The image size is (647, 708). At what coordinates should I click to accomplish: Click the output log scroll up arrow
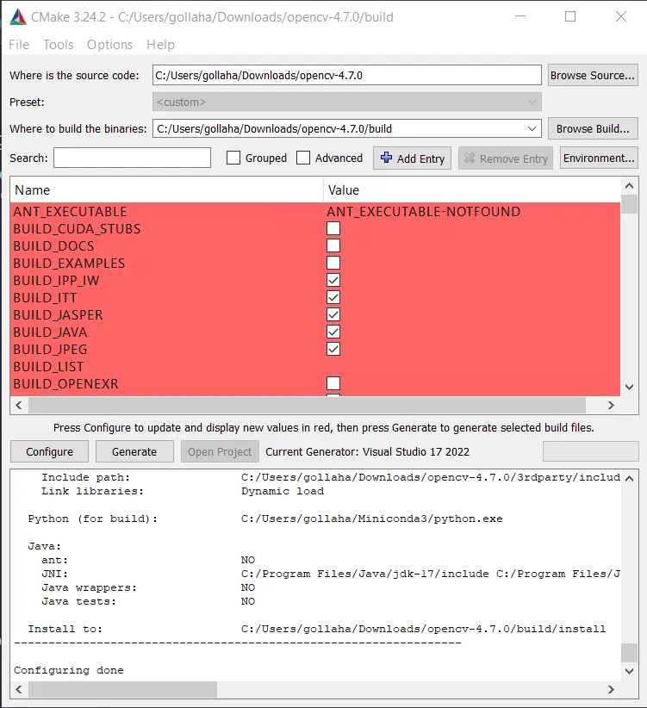[x=630, y=478]
